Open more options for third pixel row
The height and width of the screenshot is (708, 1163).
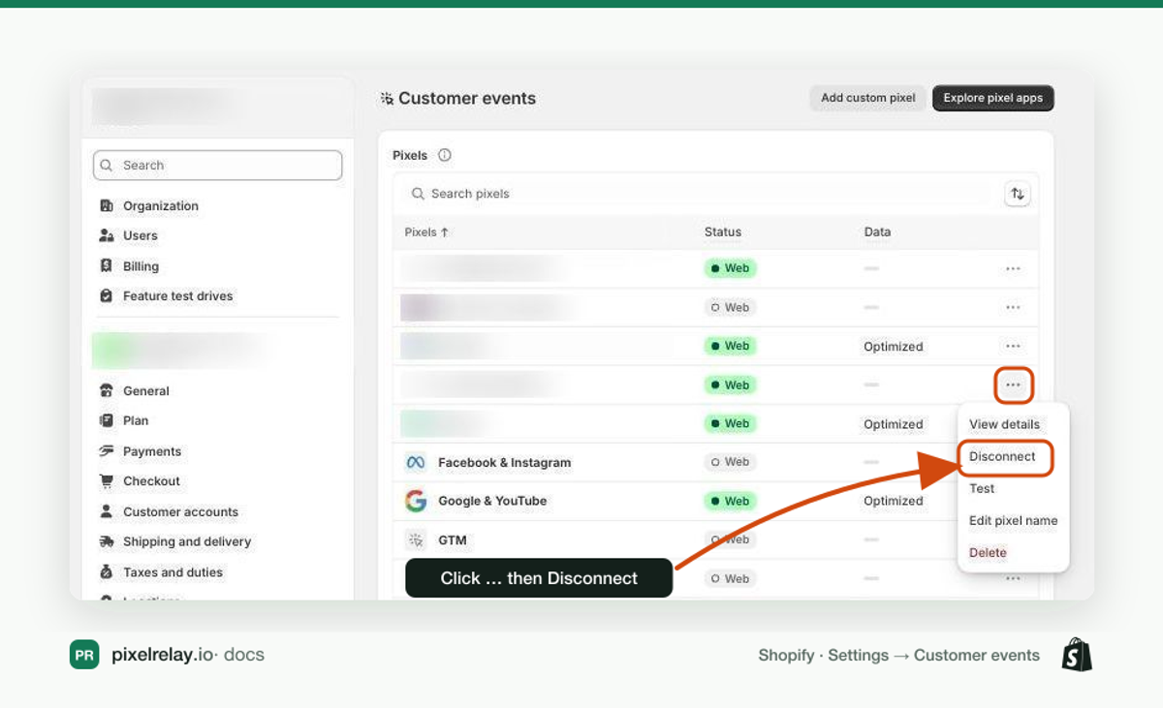(x=1013, y=346)
